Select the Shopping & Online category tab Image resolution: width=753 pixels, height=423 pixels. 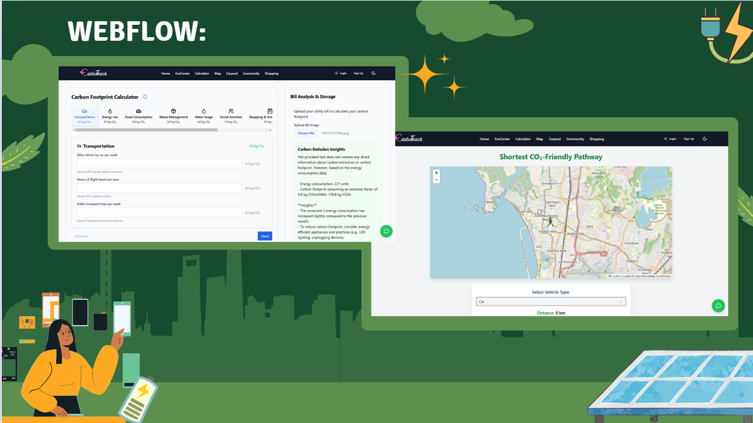[260, 116]
